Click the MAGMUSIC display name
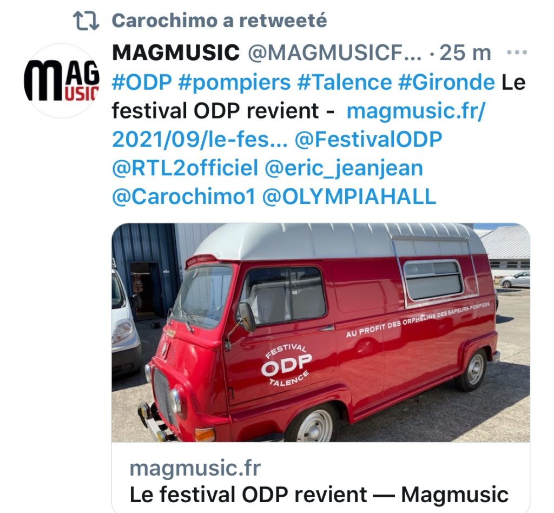 [x=176, y=52]
